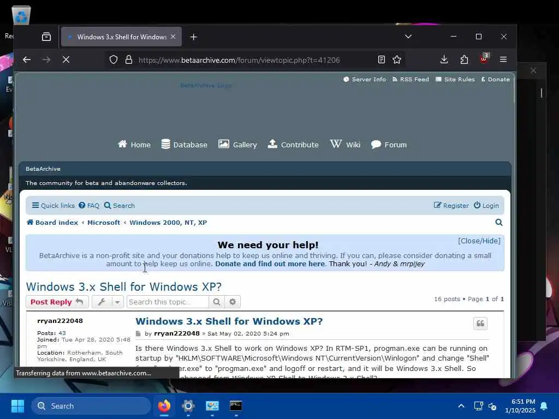Screen dimensions: 559x419
Task: Click the BetaArchive Logo image link
Action: 206,85
